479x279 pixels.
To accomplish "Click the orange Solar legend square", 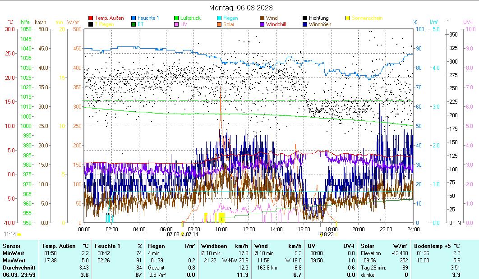I will (x=219, y=24).
